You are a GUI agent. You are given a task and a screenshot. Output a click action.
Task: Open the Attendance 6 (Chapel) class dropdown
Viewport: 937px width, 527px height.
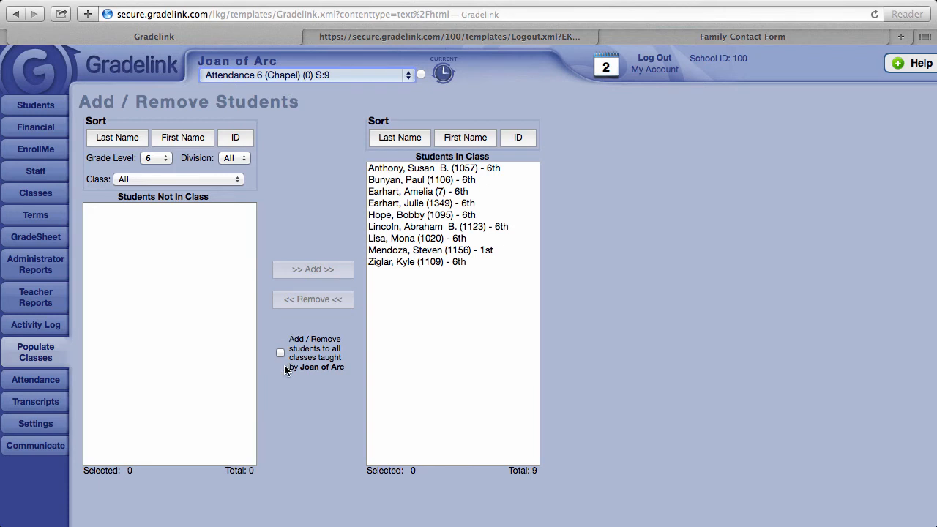[x=307, y=75]
